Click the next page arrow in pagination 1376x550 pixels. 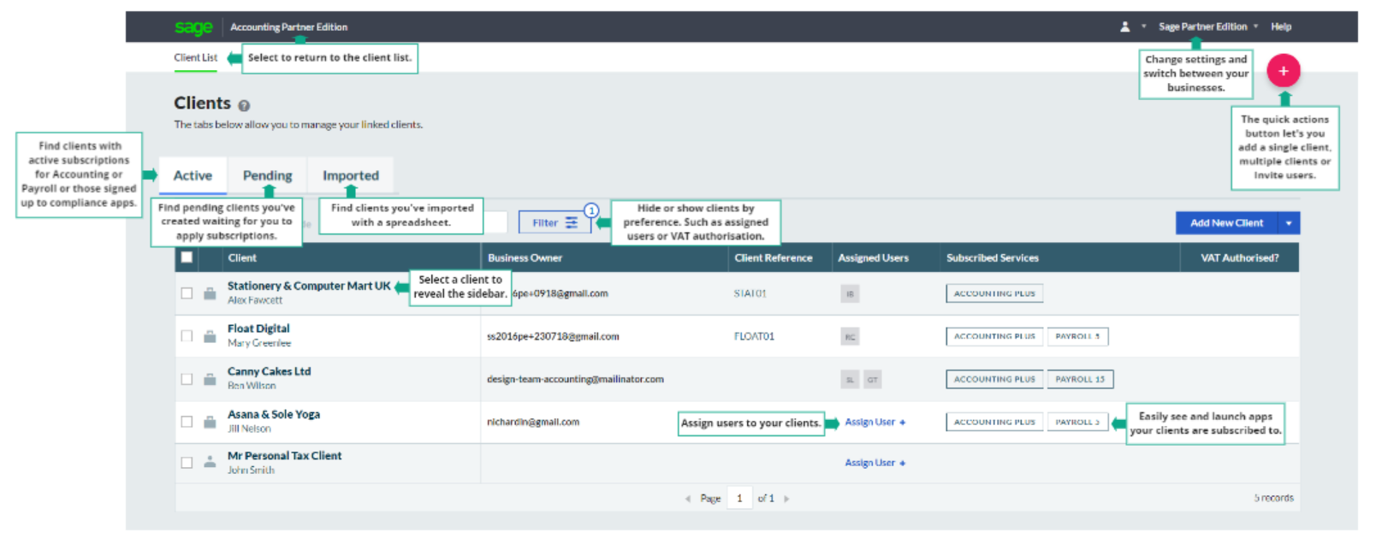[786, 499]
